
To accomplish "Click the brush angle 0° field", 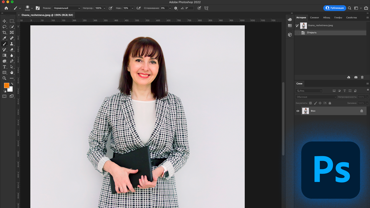I will tap(189, 8).
